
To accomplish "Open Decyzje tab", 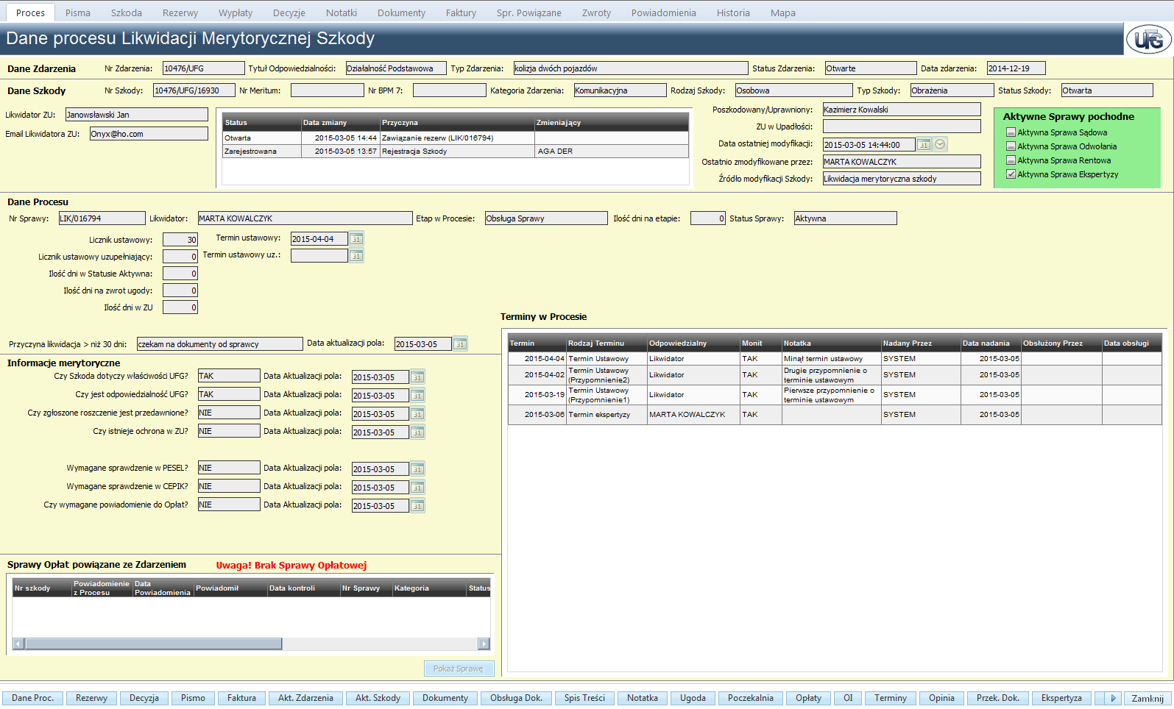I will pyautogui.click(x=289, y=13).
